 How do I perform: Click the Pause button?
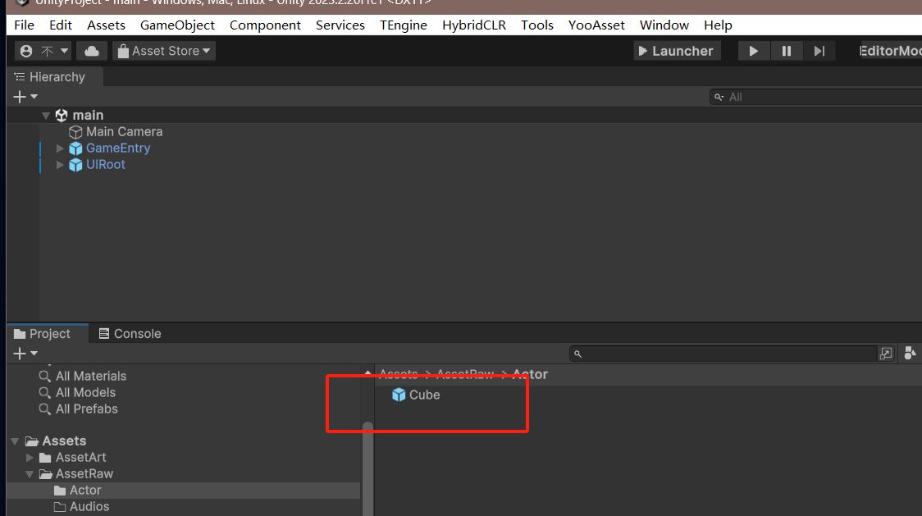(x=786, y=51)
